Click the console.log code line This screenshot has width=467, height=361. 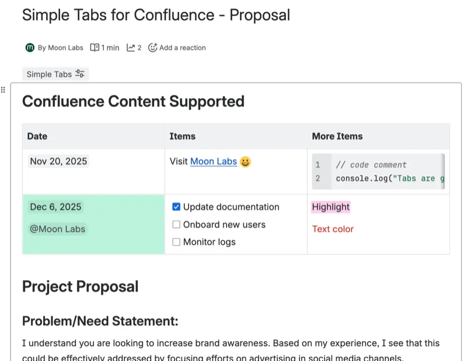(390, 178)
